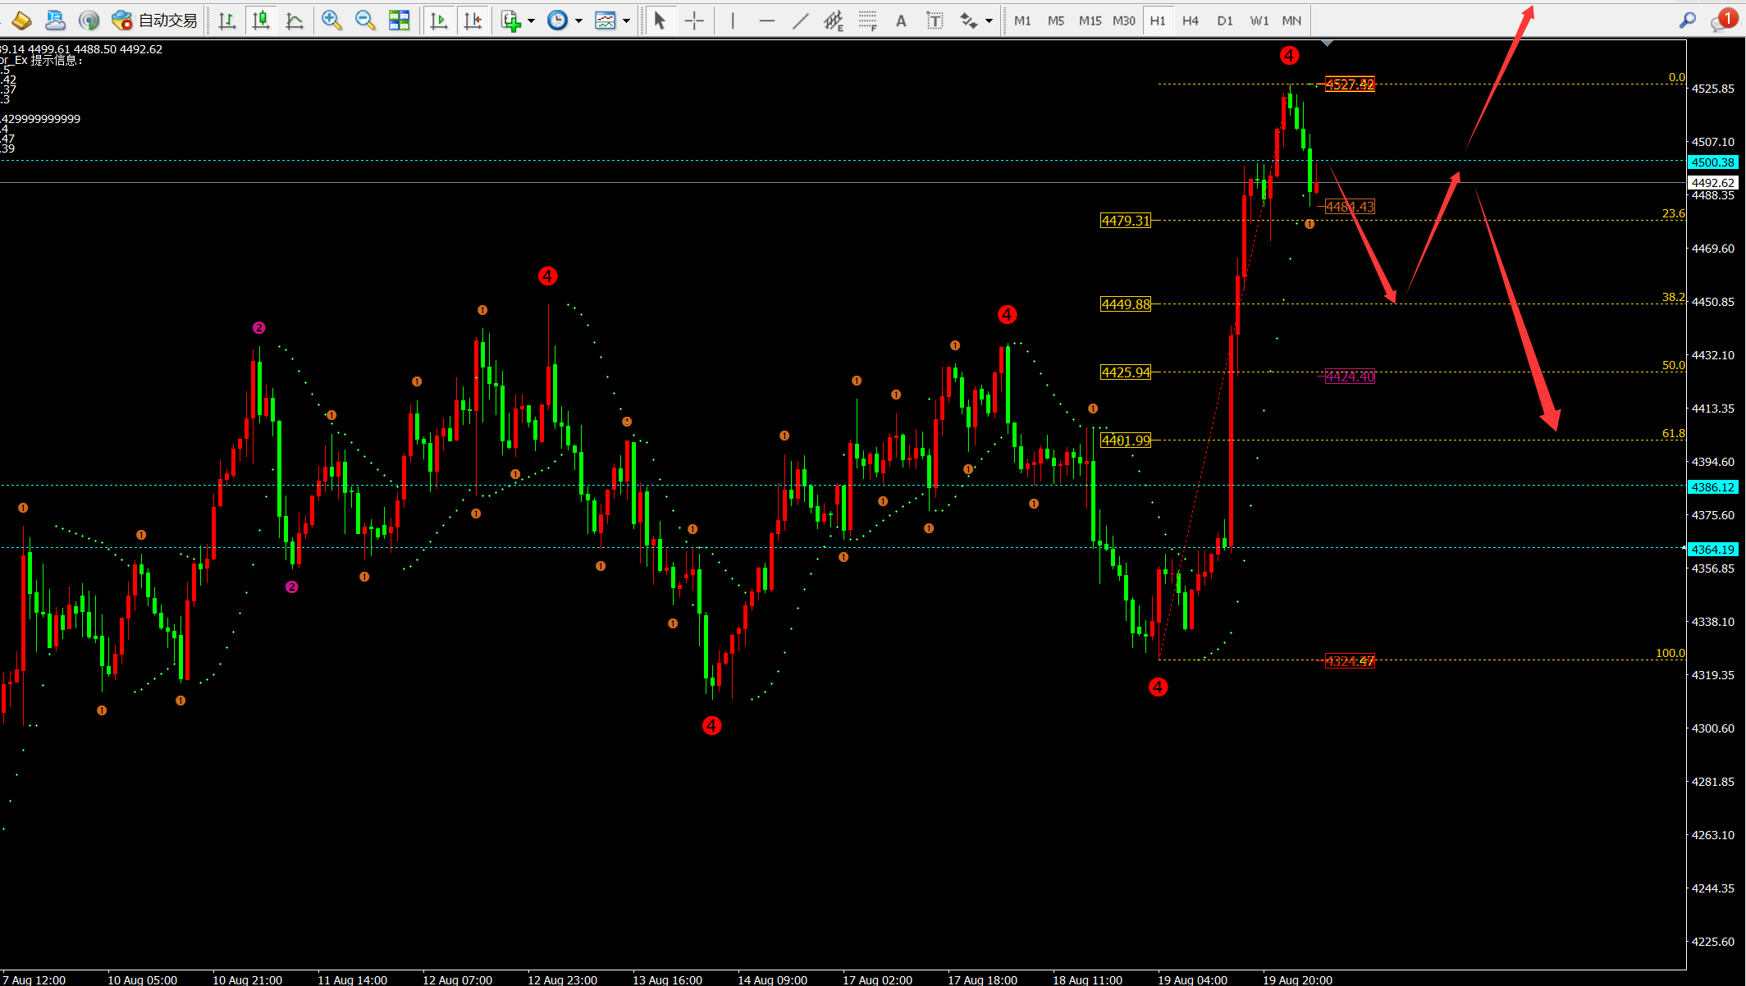
Task: Select the arrow cursor tool
Action: [660, 21]
